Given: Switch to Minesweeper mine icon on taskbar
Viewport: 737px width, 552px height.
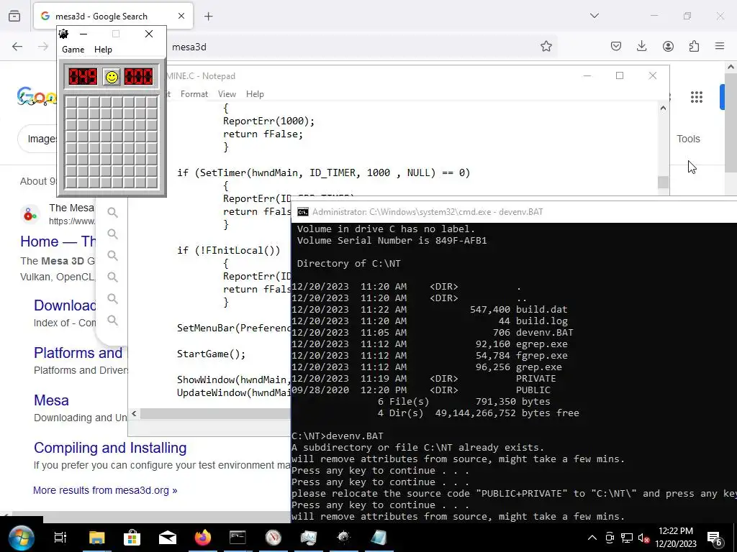Looking at the screenshot, I should (343, 538).
